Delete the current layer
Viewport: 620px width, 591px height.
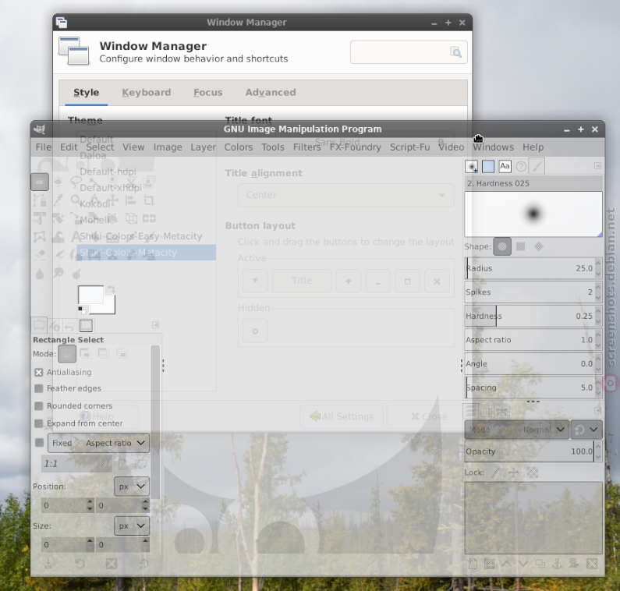pyautogui.click(x=592, y=564)
